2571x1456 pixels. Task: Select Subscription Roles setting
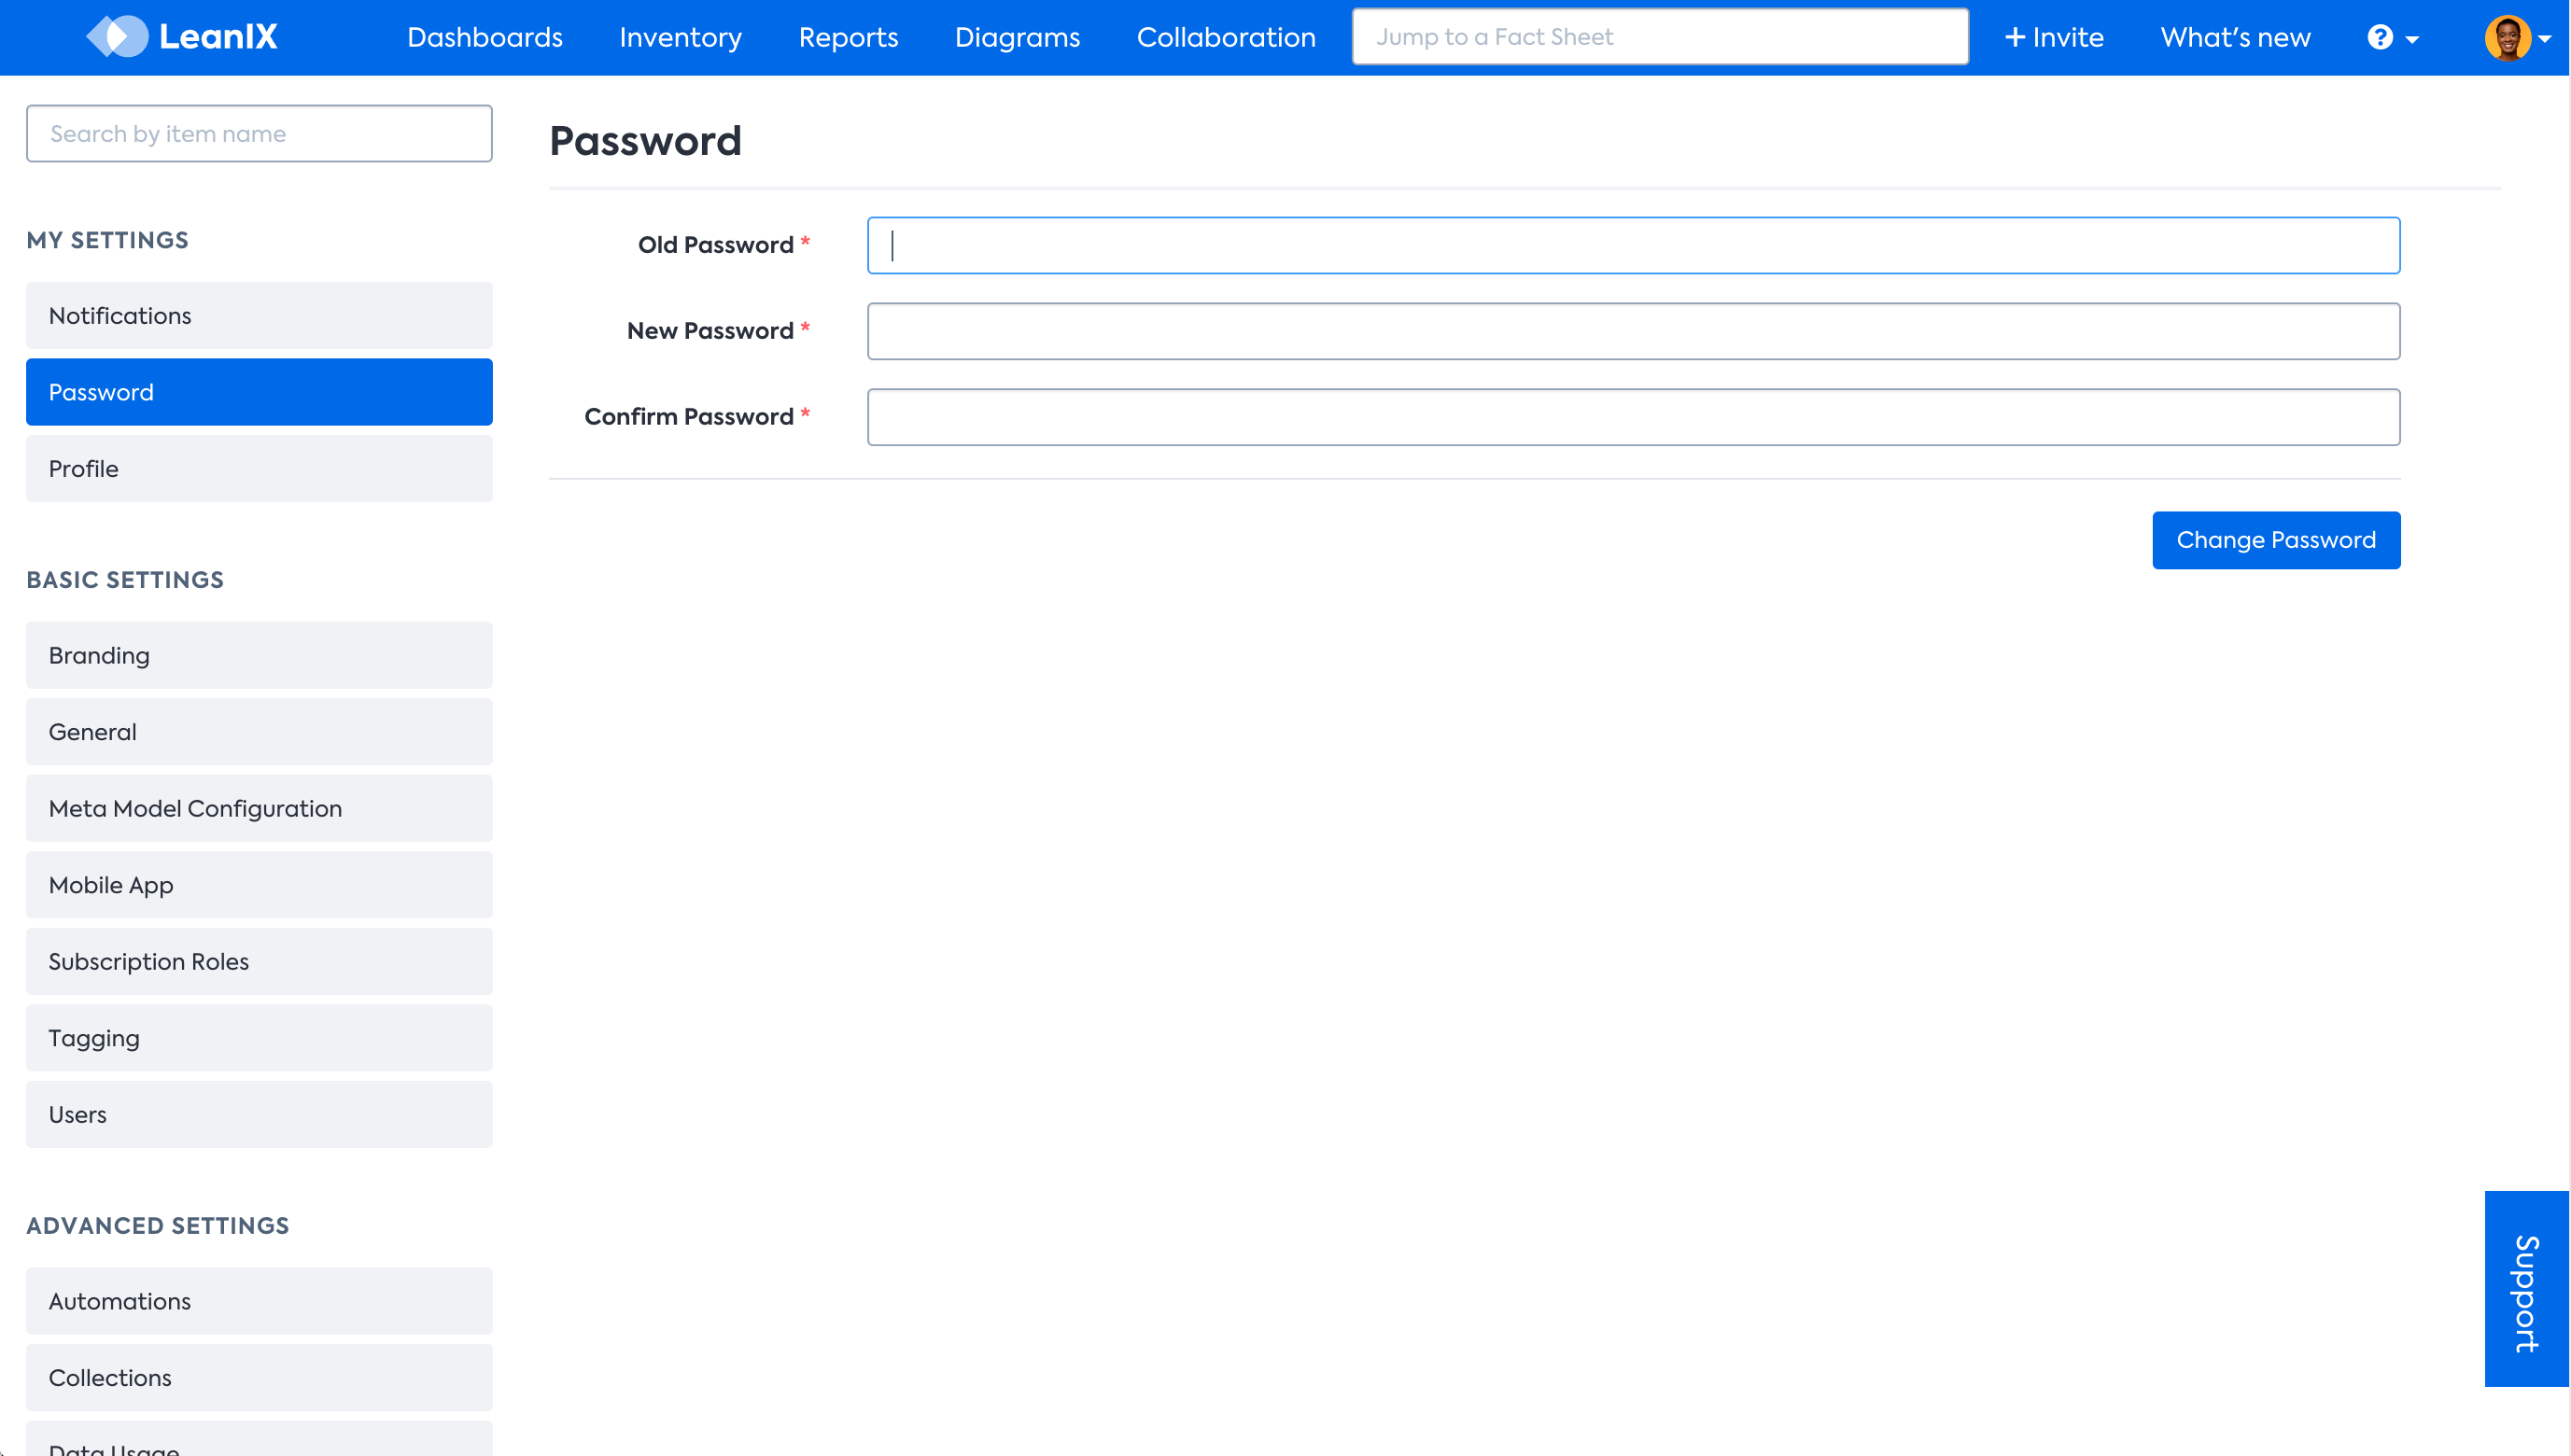pyautogui.click(x=259, y=961)
